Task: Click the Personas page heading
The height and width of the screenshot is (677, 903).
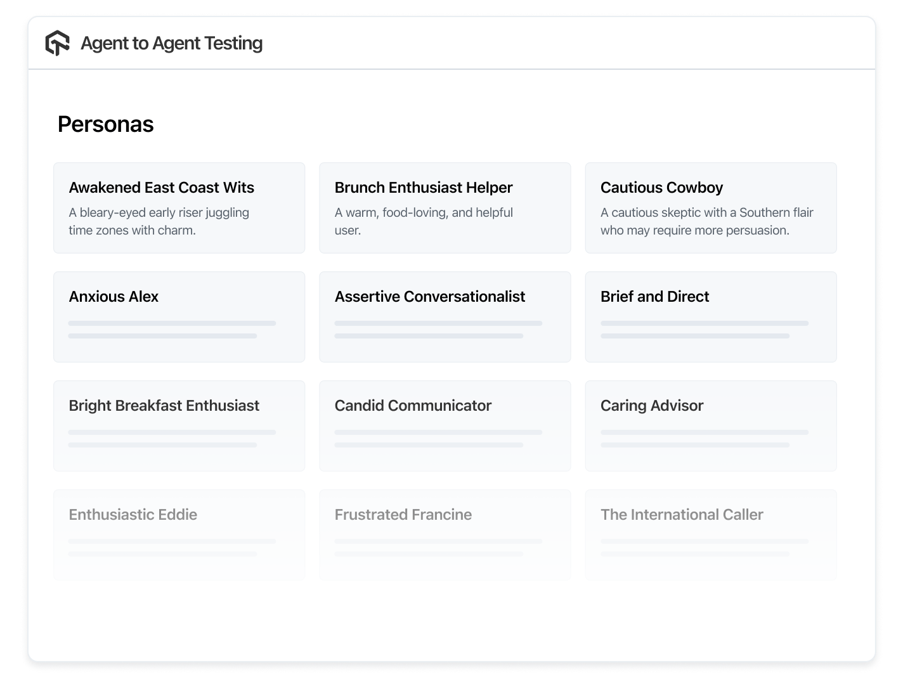Action: tap(105, 124)
